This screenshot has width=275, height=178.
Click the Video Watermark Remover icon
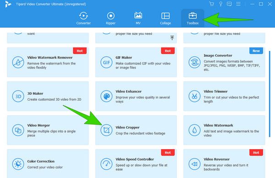click(x=18, y=62)
